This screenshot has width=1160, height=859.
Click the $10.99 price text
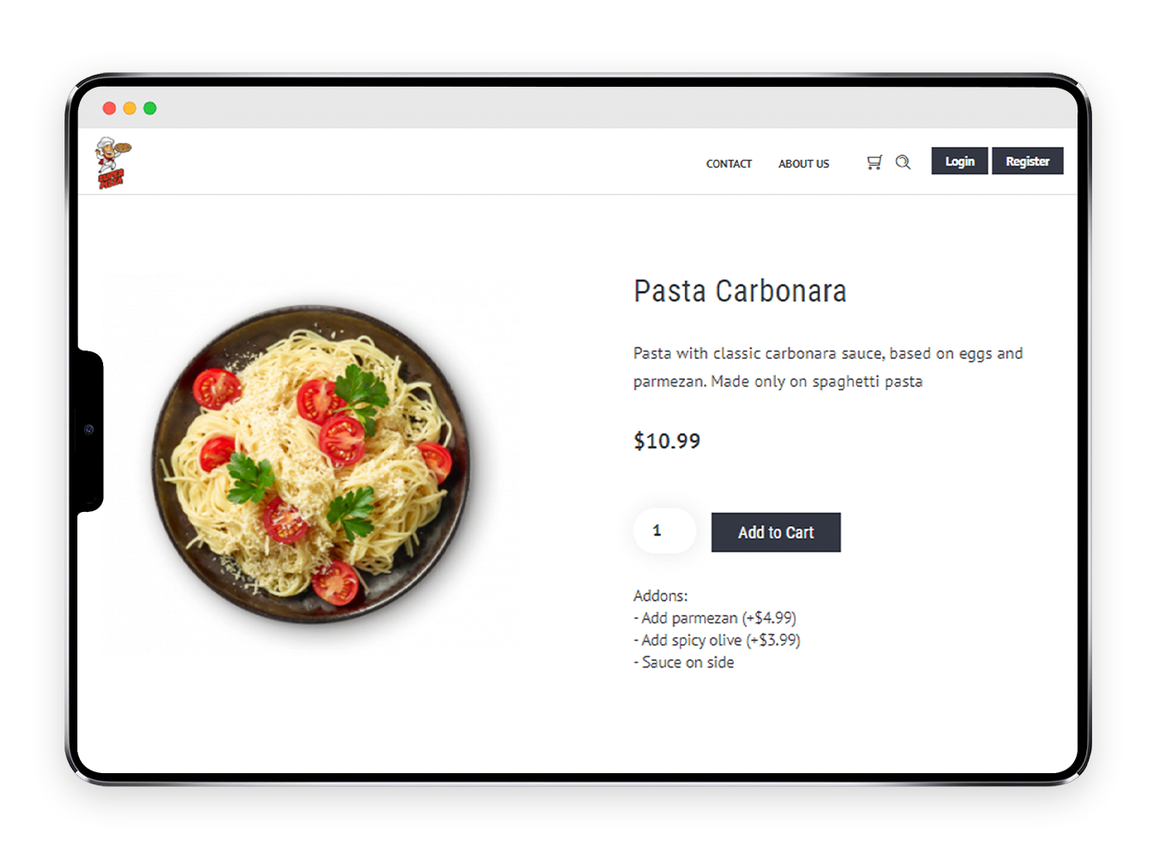coord(667,441)
